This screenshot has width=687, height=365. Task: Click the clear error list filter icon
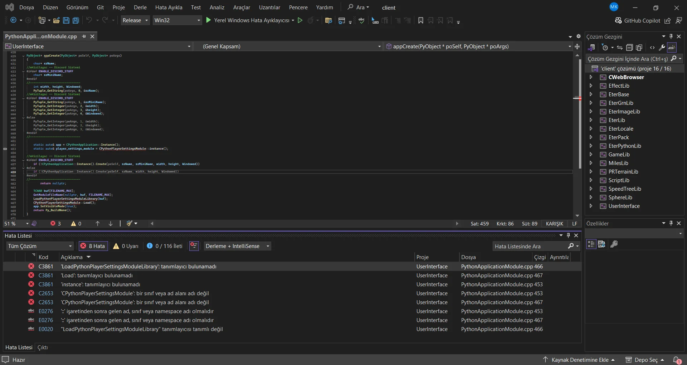click(x=194, y=246)
